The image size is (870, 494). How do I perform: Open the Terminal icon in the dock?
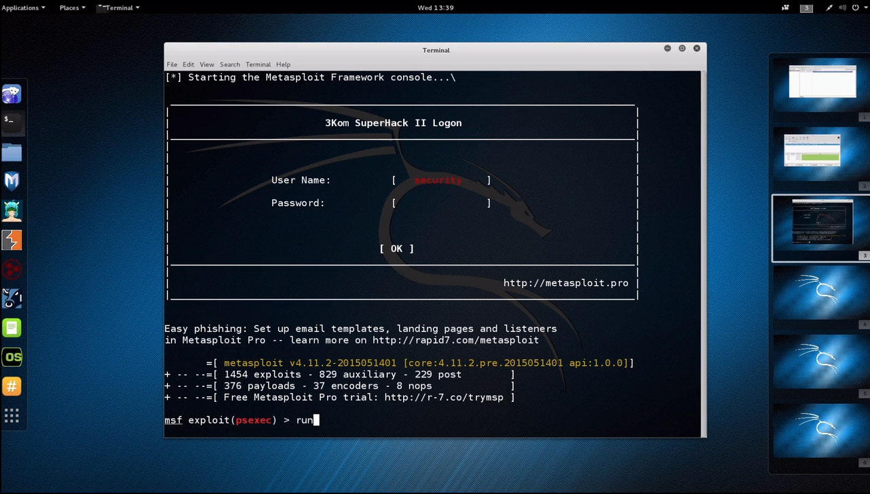pyautogui.click(x=12, y=122)
